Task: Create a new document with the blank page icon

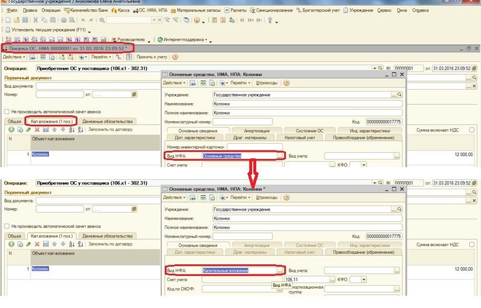Action: point(8,20)
